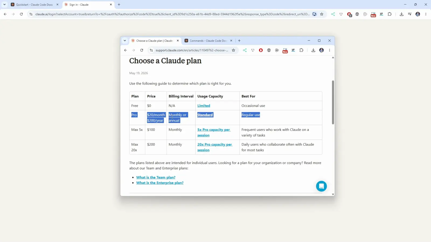Click the '$20/month' price cell text
This screenshot has width=431, height=242.
[x=156, y=115]
